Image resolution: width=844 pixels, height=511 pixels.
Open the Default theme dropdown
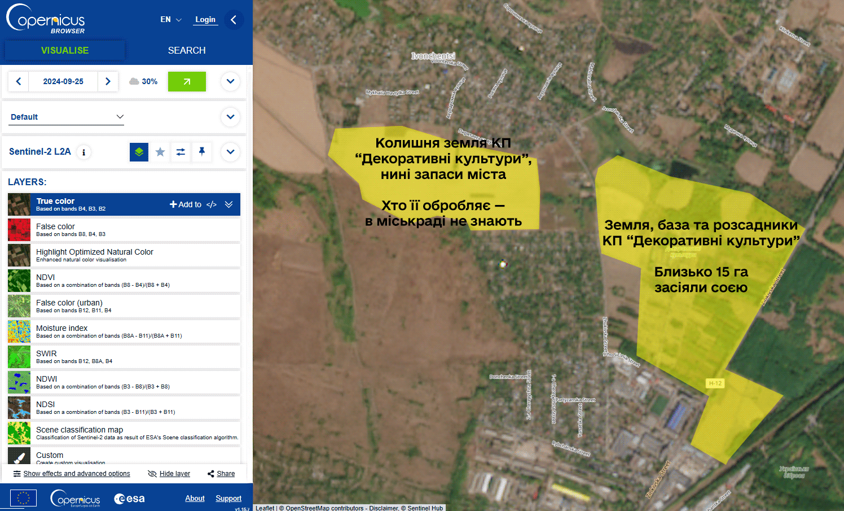[67, 117]
